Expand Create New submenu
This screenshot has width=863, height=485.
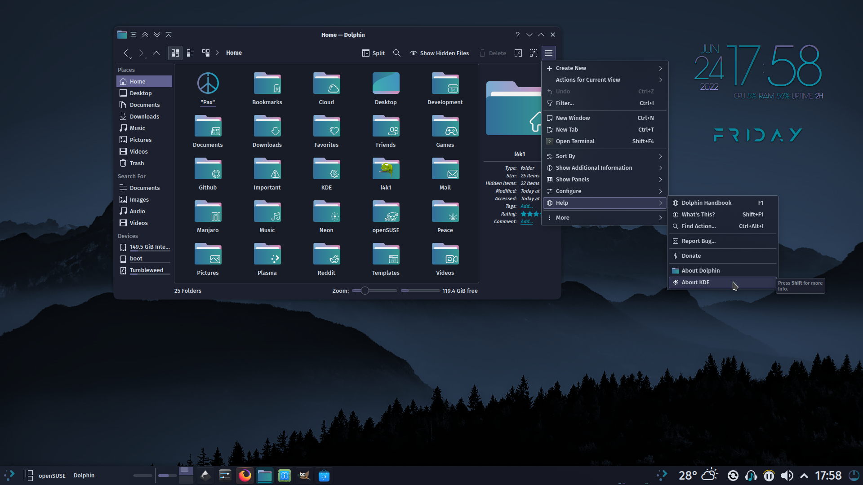(605, 68)
